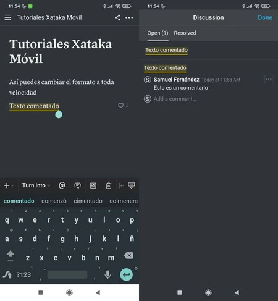
Task: Tap the space bar
Action: coord(67,274)
